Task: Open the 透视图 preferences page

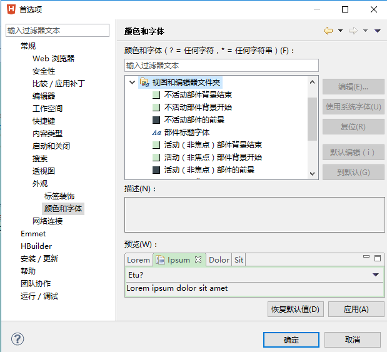Action: click(44, 171)
